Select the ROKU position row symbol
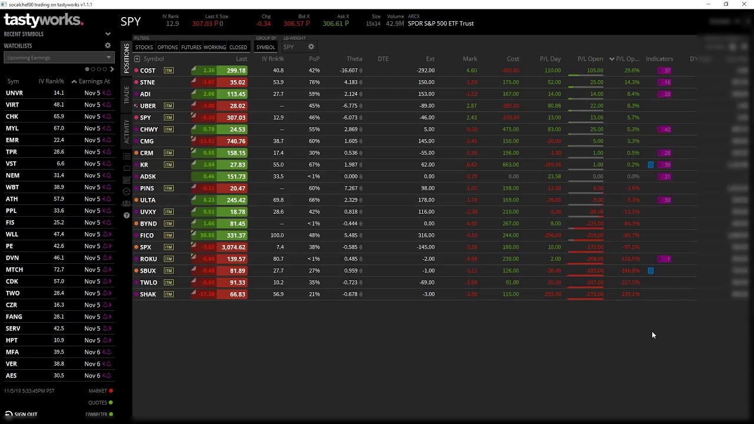754x424 pixels. [x=148, y=259]
